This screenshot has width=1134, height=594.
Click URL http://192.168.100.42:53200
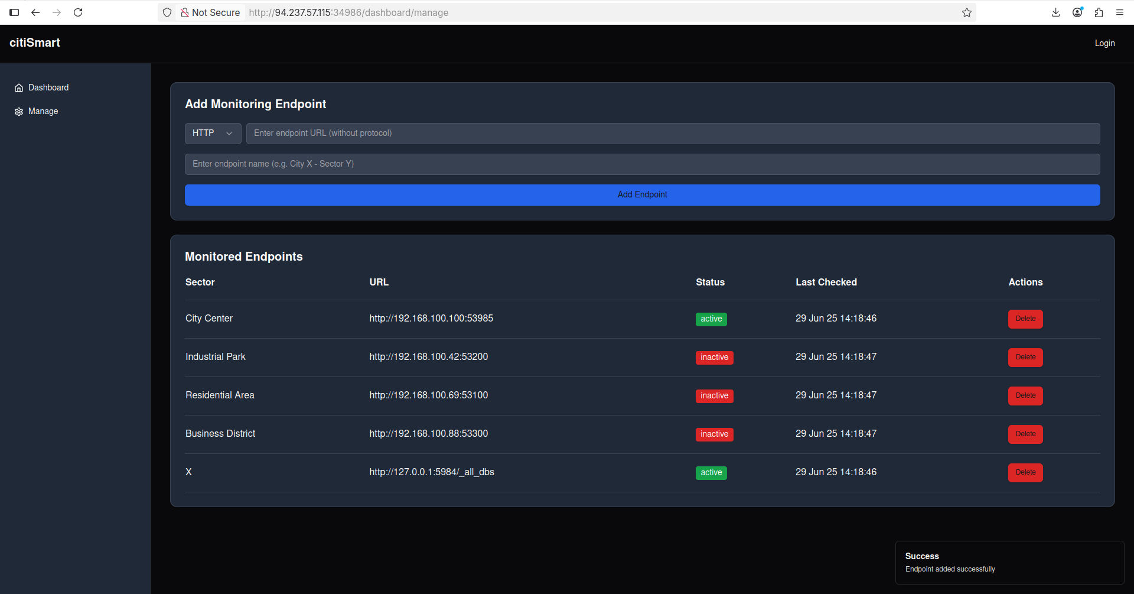(x=429, y=357)
